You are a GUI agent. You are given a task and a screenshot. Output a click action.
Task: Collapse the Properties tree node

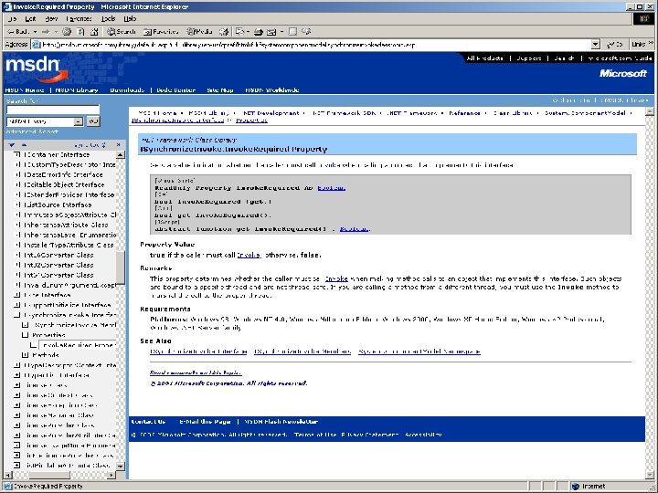tap(26, 335)
